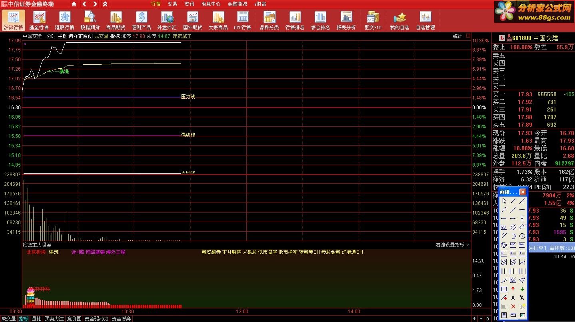Click 融资融券 tag in indicator pane

click(x=211, y=252)
